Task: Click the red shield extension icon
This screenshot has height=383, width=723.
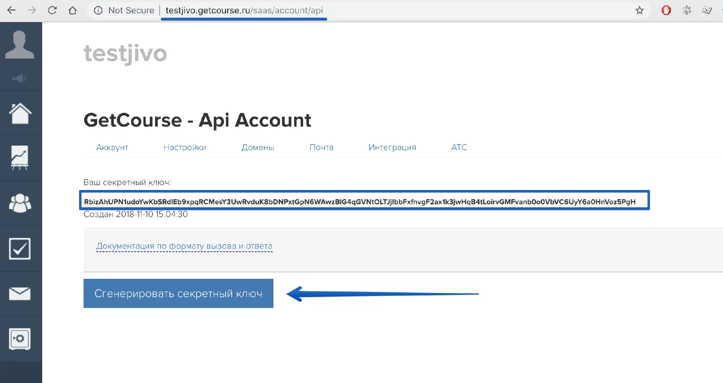Action: coord(666,10)
